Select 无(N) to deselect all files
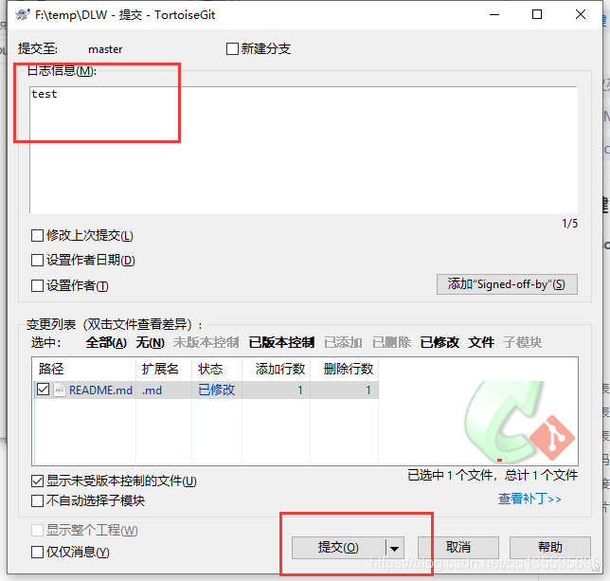The image size is (610, 581). [150, 343]
